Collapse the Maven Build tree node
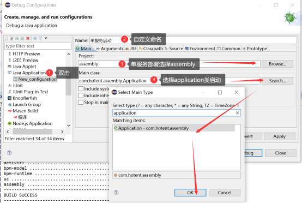 point(5,111)
